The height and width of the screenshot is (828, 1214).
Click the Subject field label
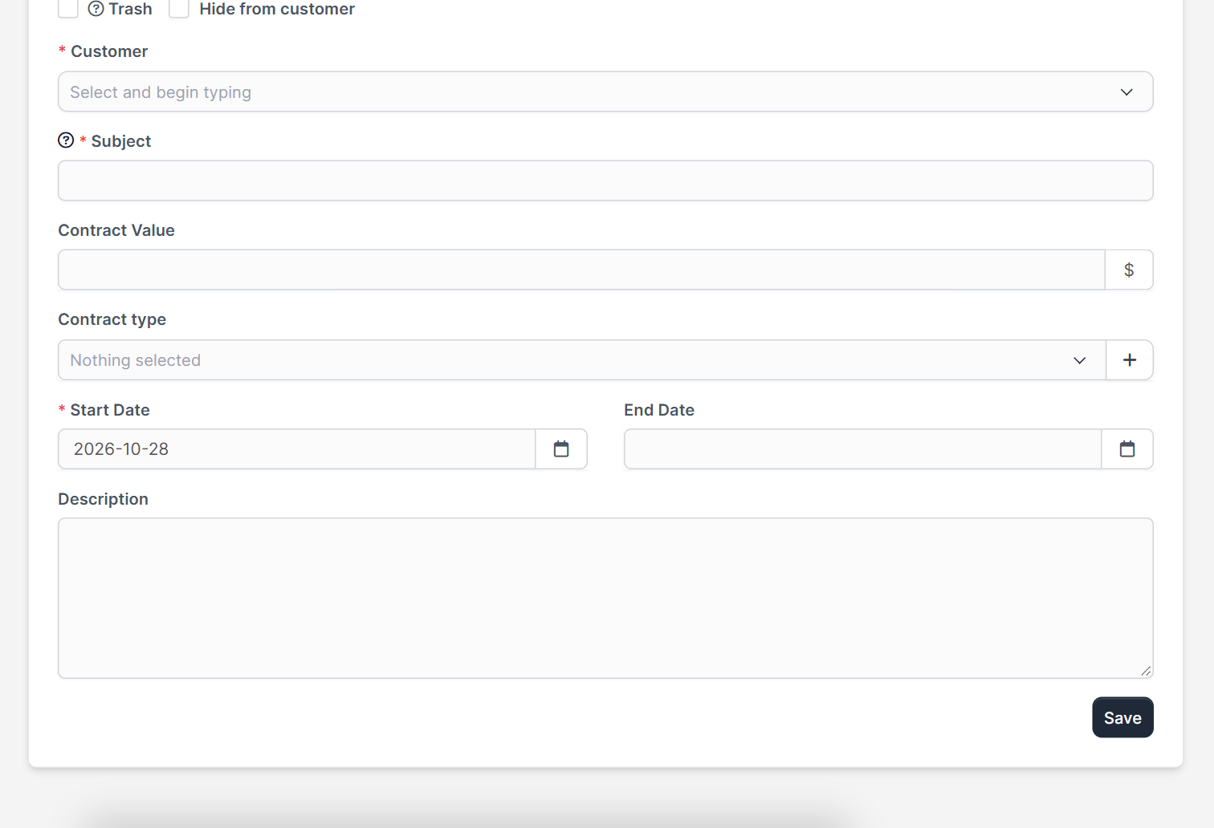(121, 141)
